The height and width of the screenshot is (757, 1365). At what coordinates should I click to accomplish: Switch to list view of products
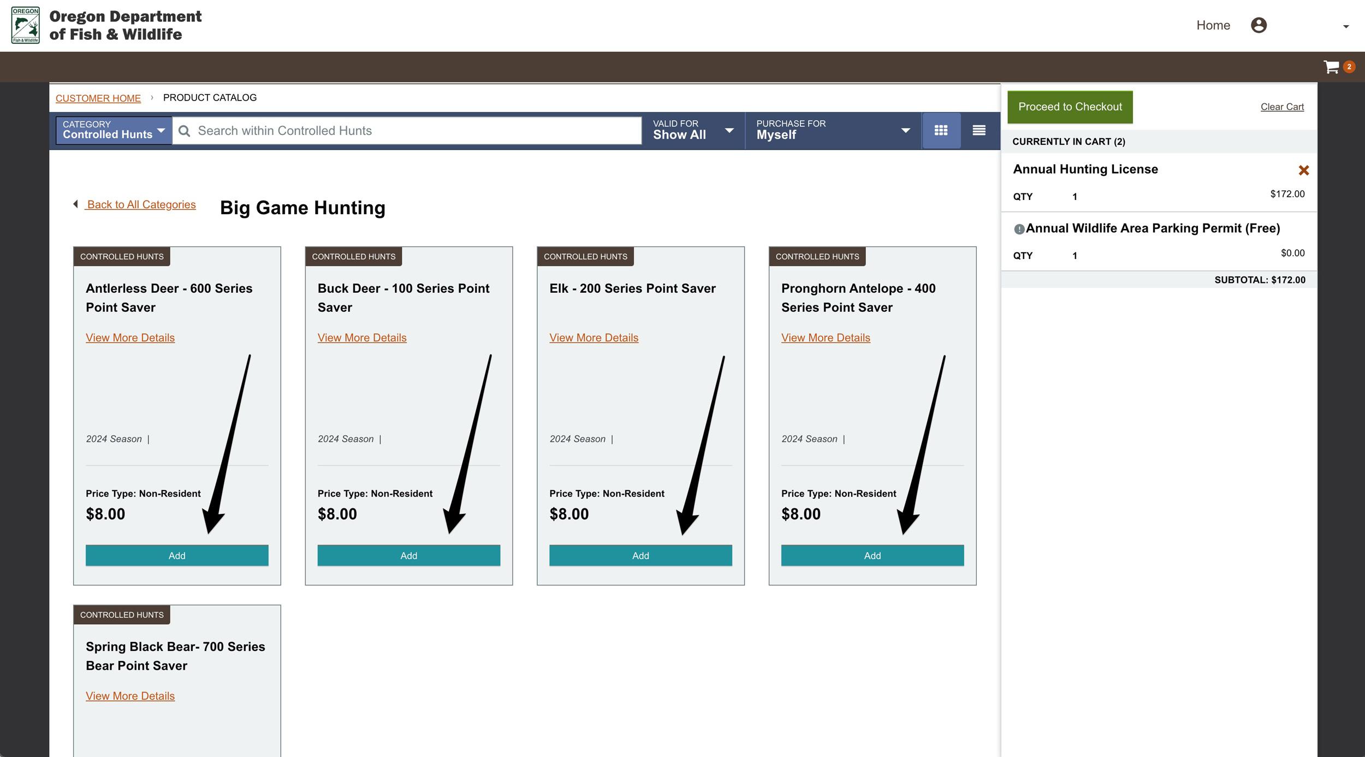tap(978, 130)
